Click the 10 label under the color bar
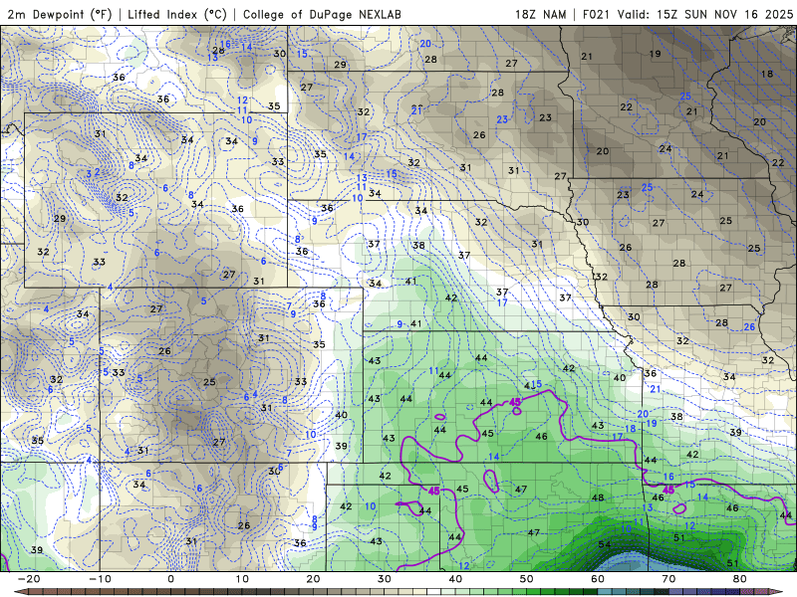This screenshot has width=797, height=597. pyautogui.click(x=242, y=579)
